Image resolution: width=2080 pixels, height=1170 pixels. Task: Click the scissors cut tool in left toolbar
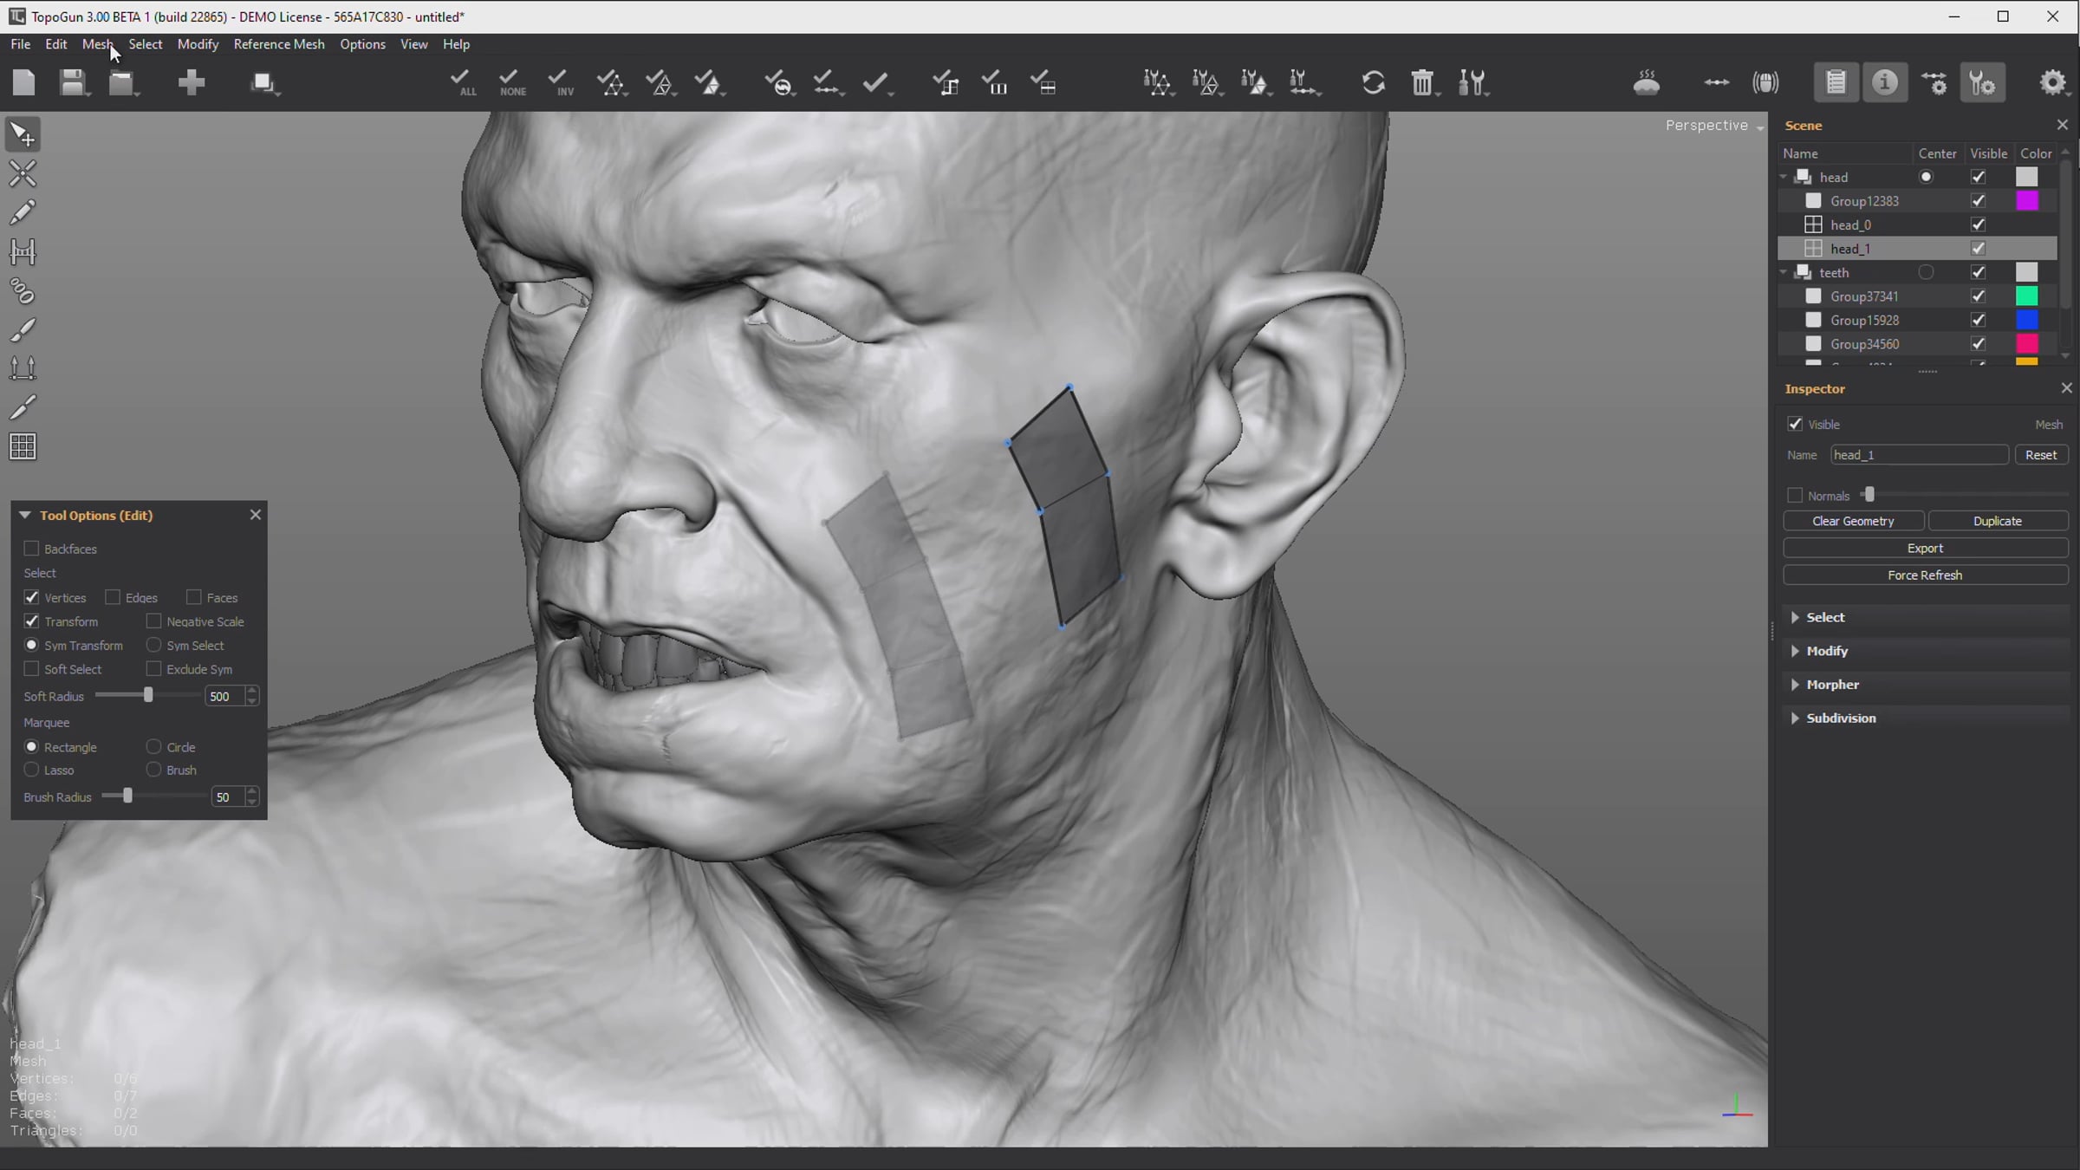(x=23, y=174)
